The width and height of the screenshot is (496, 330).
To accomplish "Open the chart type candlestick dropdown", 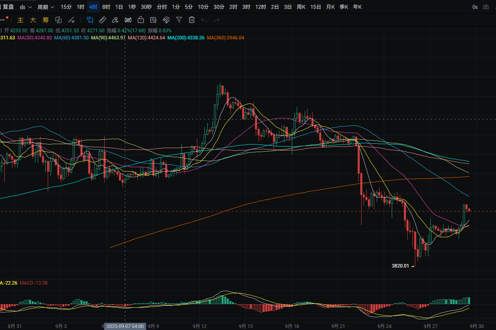I will point(26,7).
